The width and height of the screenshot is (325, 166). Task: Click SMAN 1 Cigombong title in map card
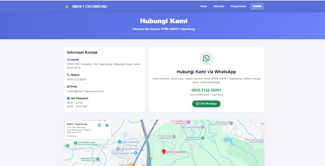click(x=77, y=124)
